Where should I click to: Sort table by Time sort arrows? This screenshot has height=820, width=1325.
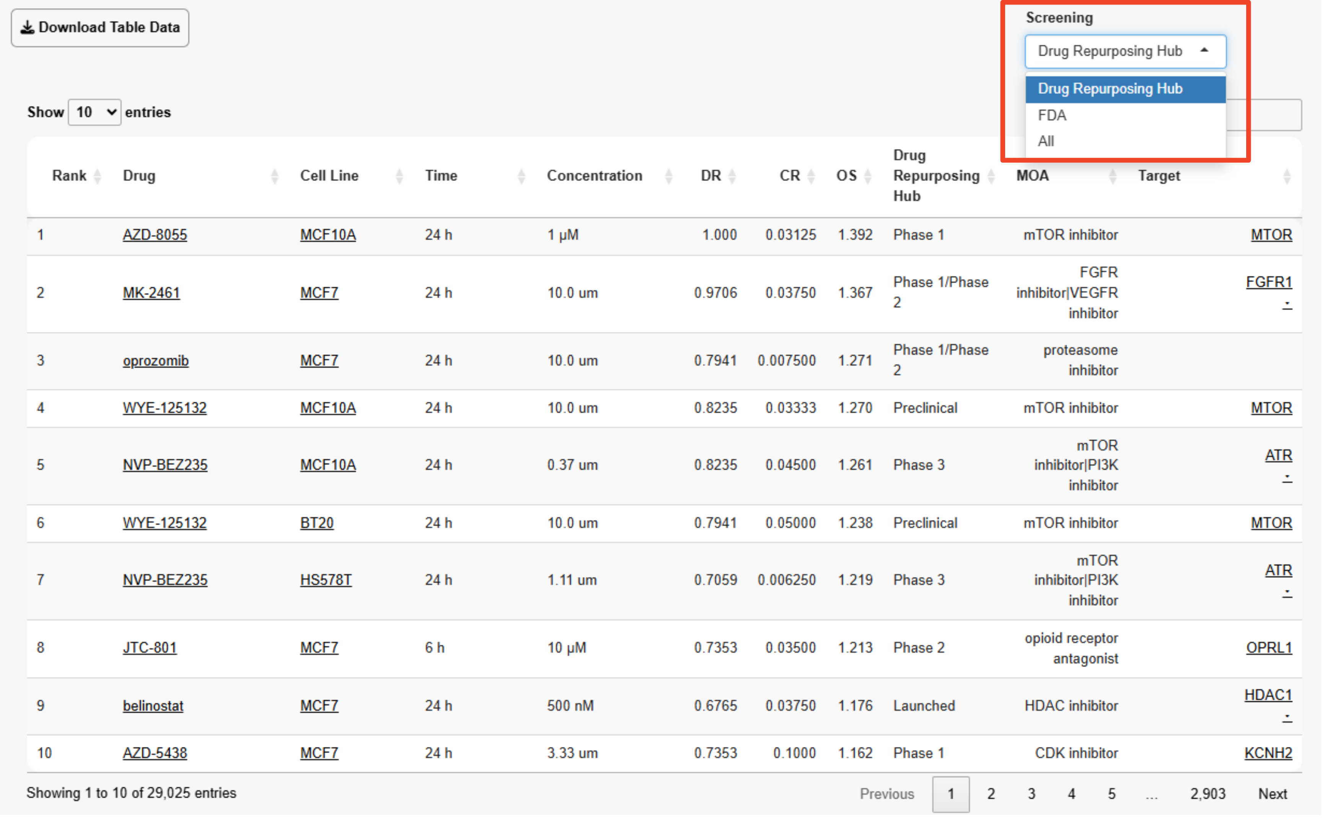[x=521, y=176]
